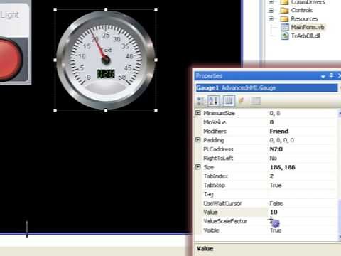Select the Controls folder label
The width and height of the screenshot is (341, 256).
coord(302,10)
